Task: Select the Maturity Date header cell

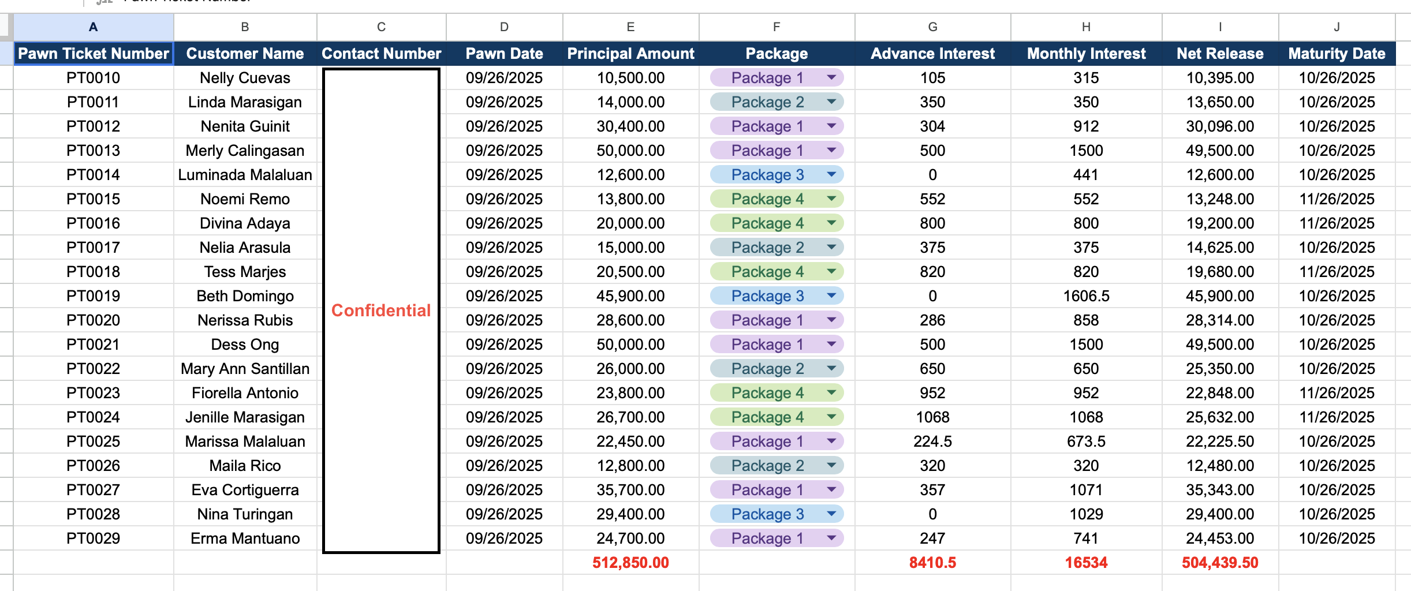Action: click(x=1337, y=54)
